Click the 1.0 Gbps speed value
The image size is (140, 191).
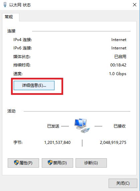[118, 74]
